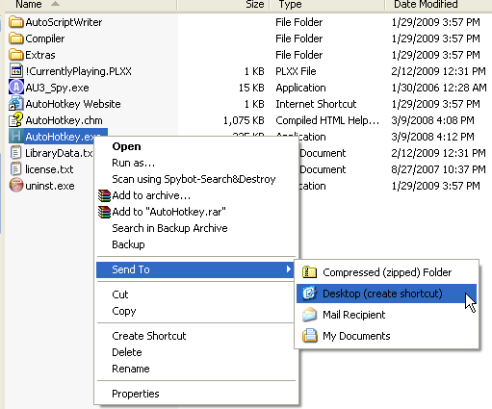
Task: Choose Scan using Spybot-Search&Destroy
Action: tap(196, 179)
